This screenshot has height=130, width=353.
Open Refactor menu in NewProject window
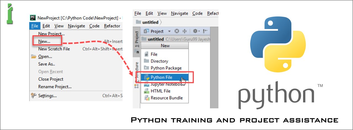tap(112, 26)
